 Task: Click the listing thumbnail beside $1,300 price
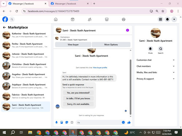[57, 38]
